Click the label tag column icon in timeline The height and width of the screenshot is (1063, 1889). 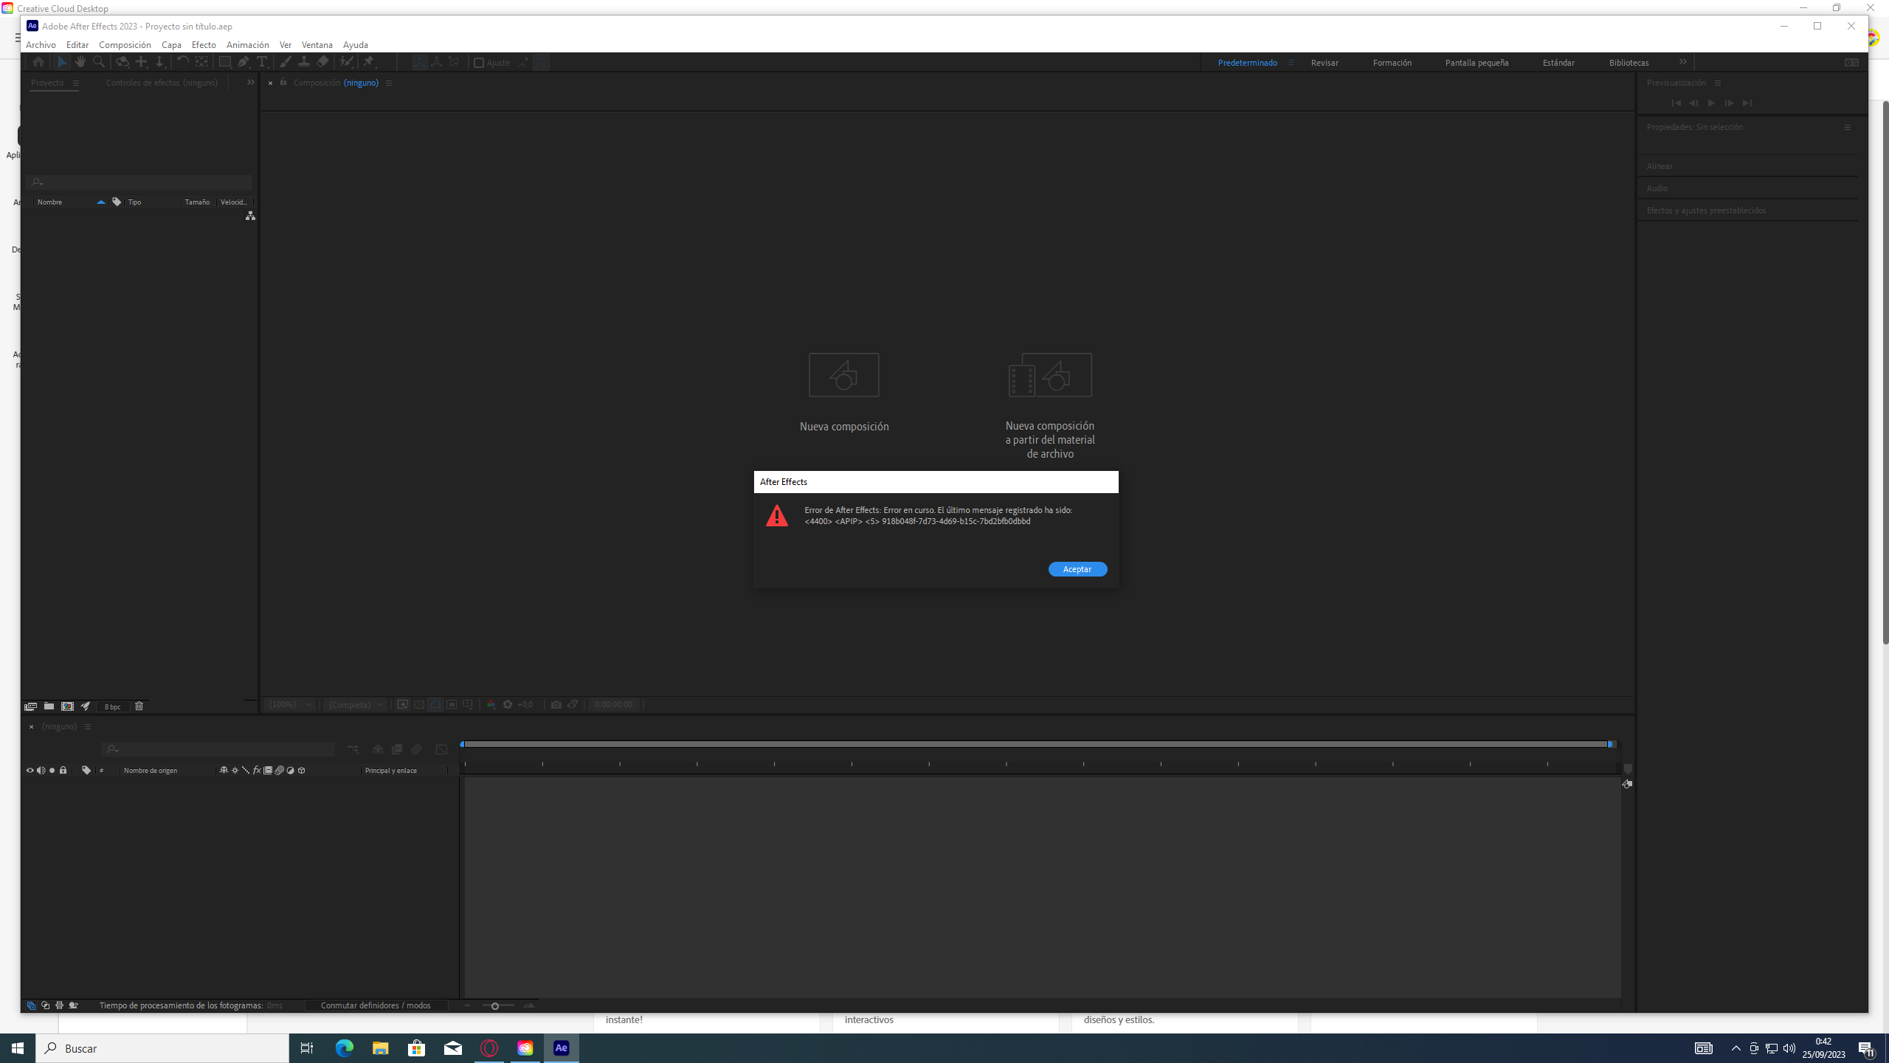click(86, 771)
